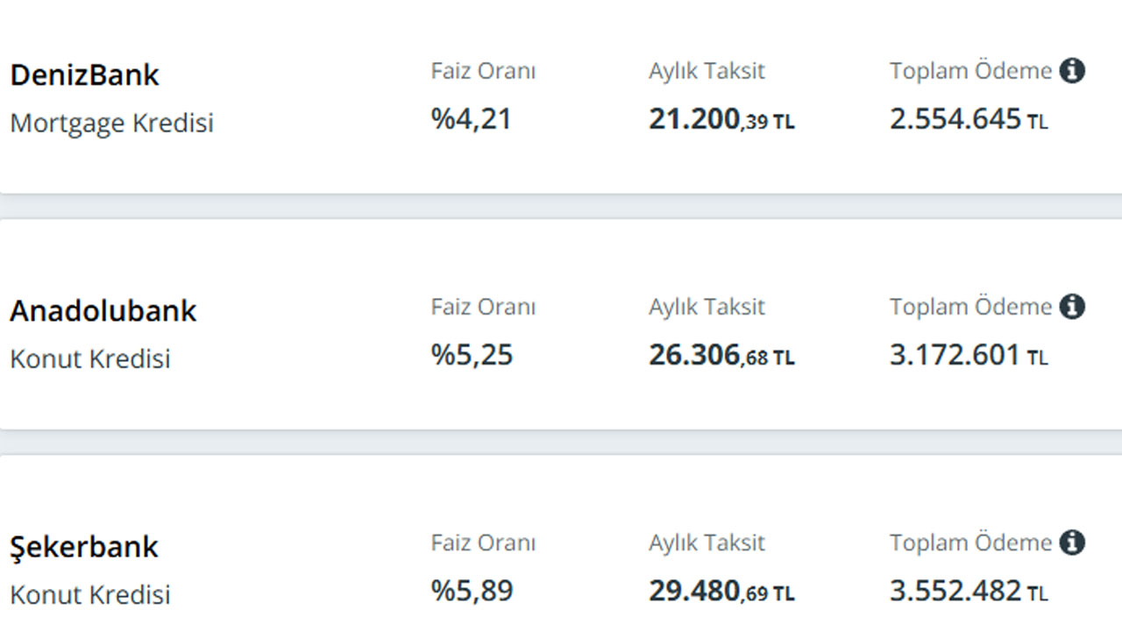The height and width of the screenshot is (631, 1122).
Task: Open the Anadolubank bank name
Action: click(x=103, y=310)
